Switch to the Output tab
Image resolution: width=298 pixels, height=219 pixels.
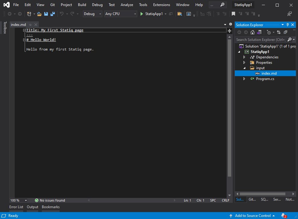(33, 207)
